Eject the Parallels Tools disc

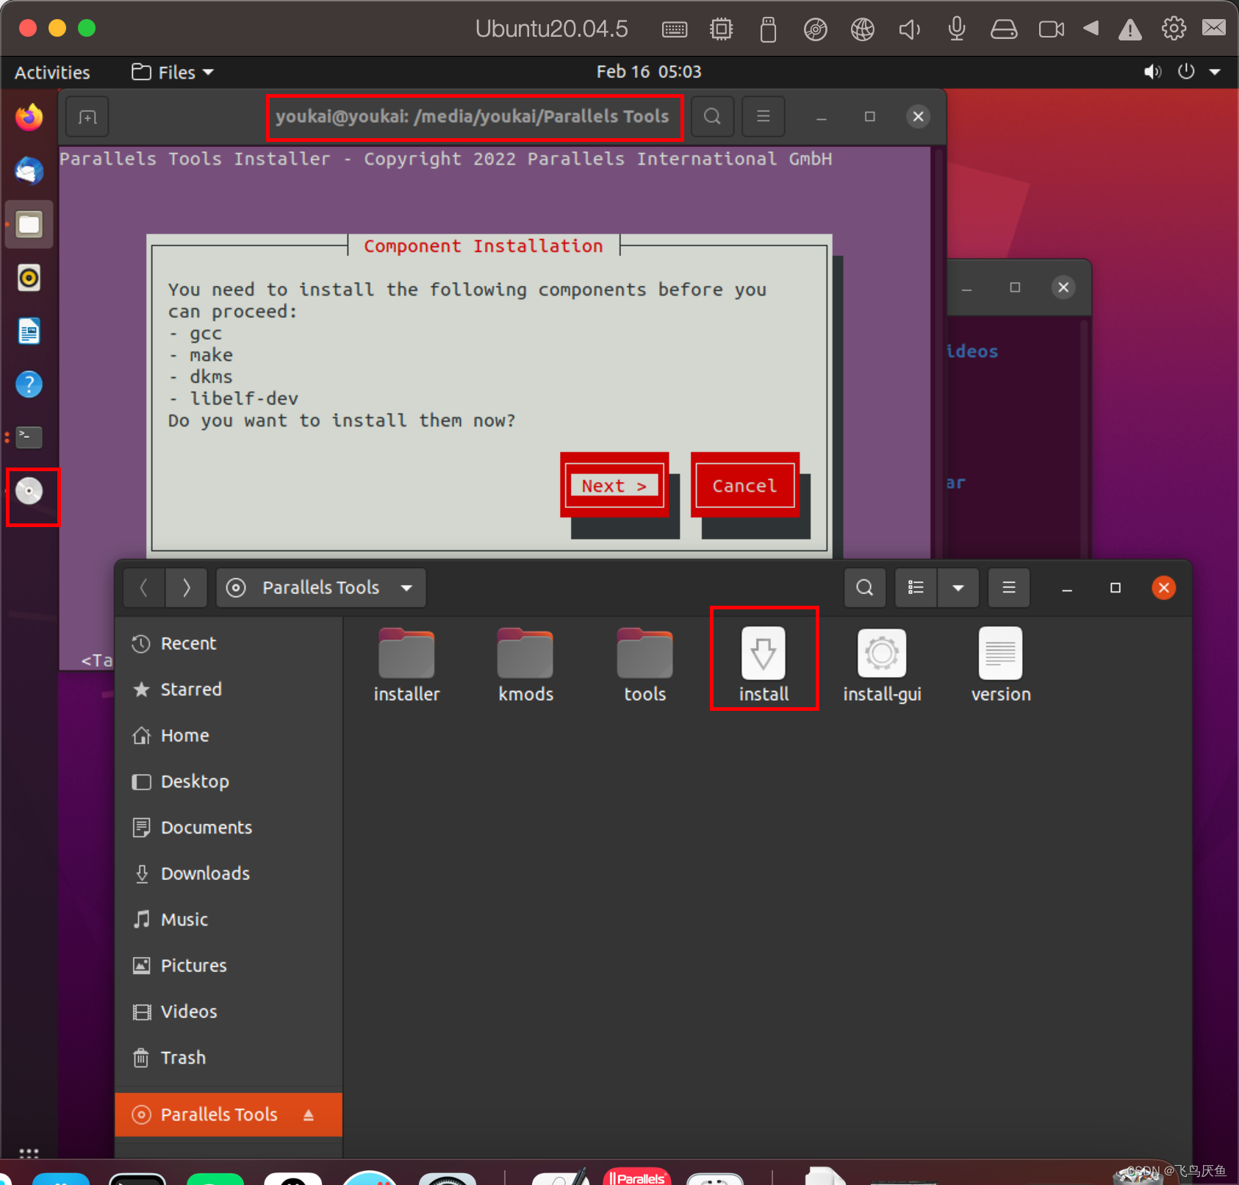pyautogui.click(x=309, y=1115)
